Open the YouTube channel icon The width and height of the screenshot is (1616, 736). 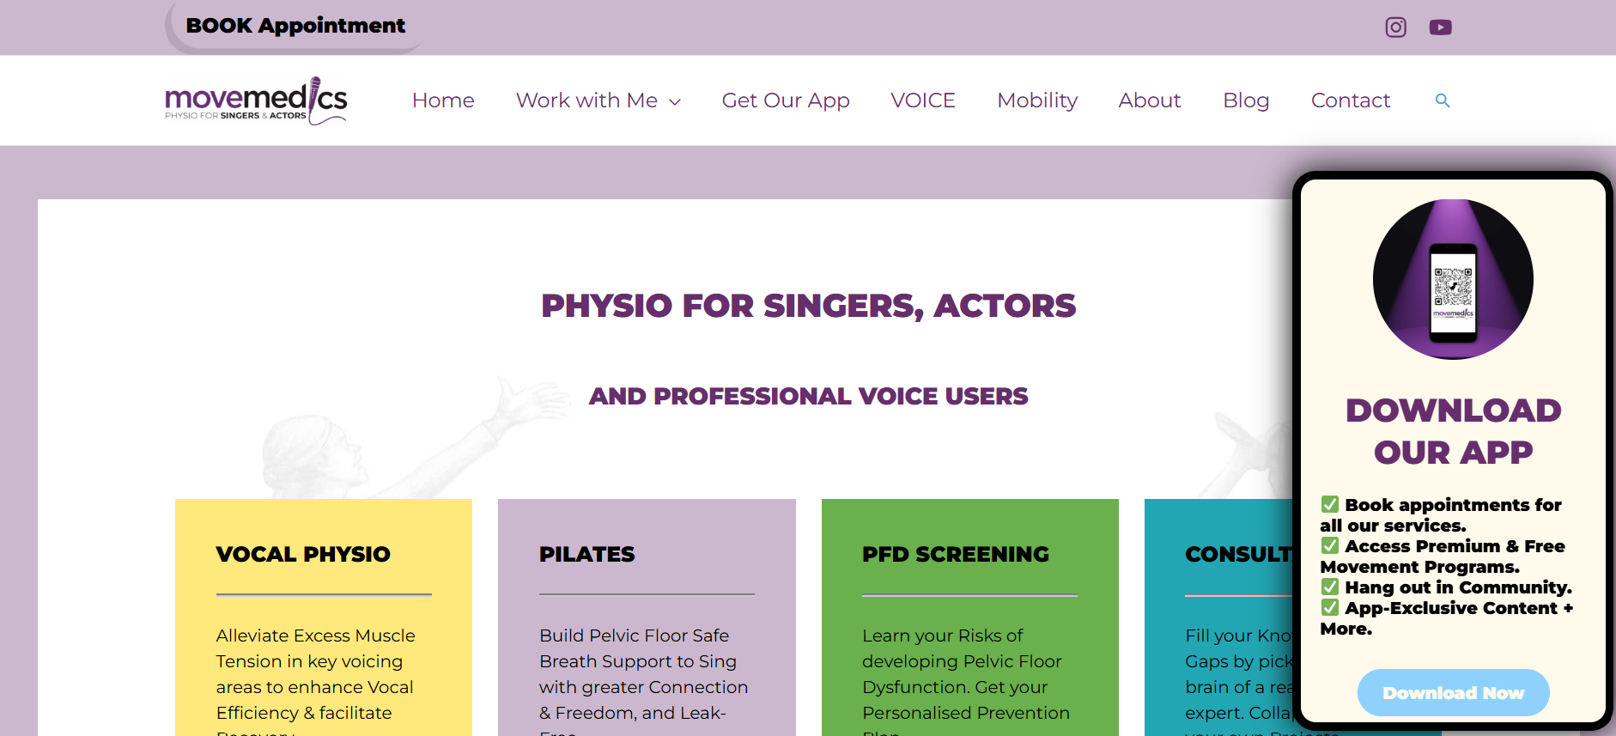1441,27
